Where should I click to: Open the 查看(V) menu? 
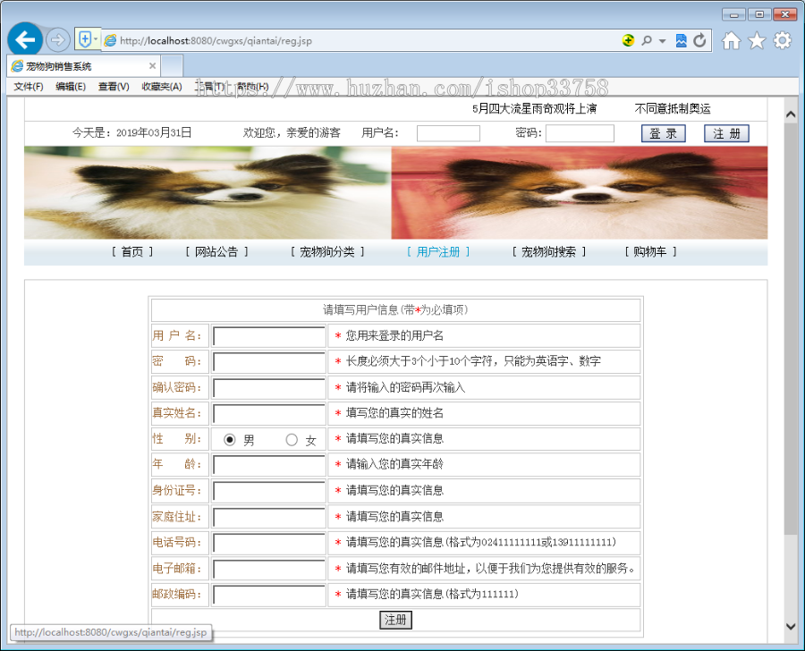tap(114, 86)
